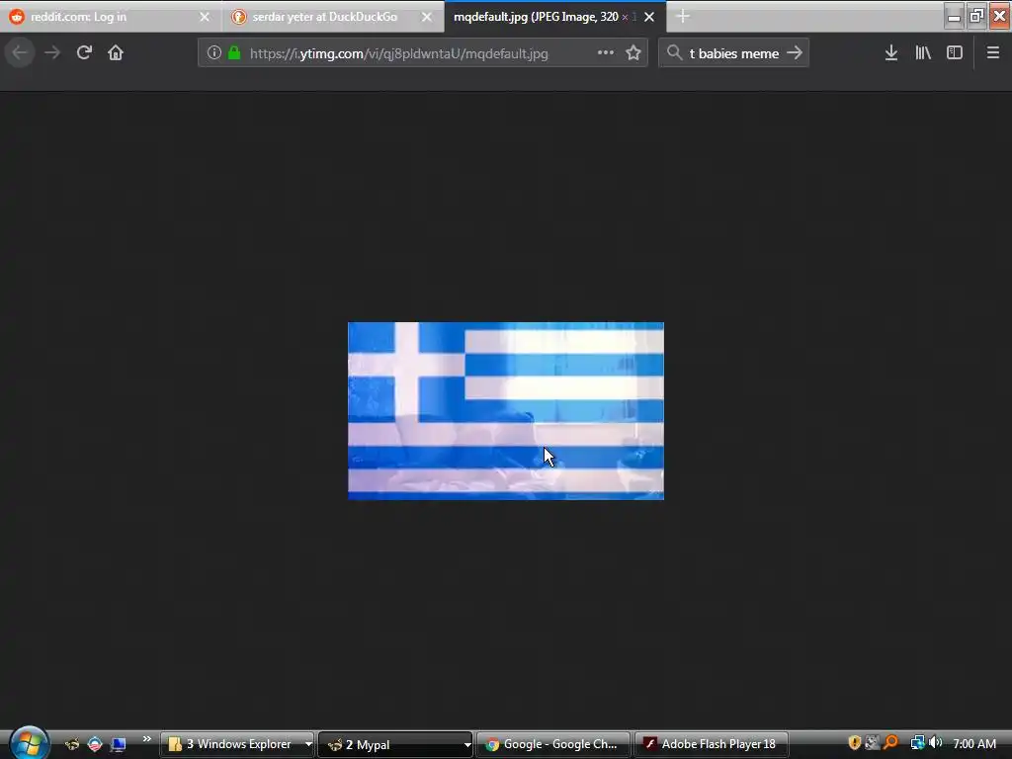Switch to reddit.com Log in tab
Viewport: 1012px width, 759px height.
(111, 17)
